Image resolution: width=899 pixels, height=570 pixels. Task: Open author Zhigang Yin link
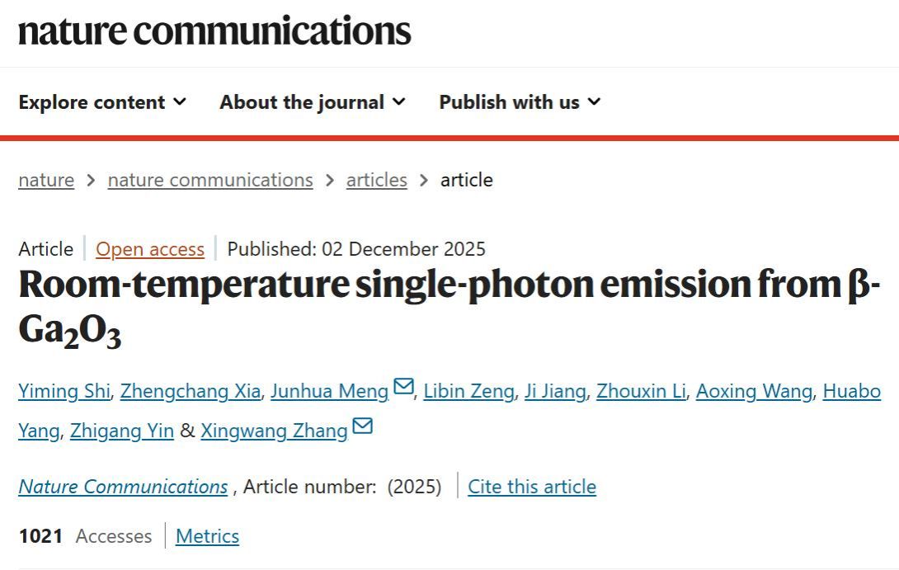121,431
